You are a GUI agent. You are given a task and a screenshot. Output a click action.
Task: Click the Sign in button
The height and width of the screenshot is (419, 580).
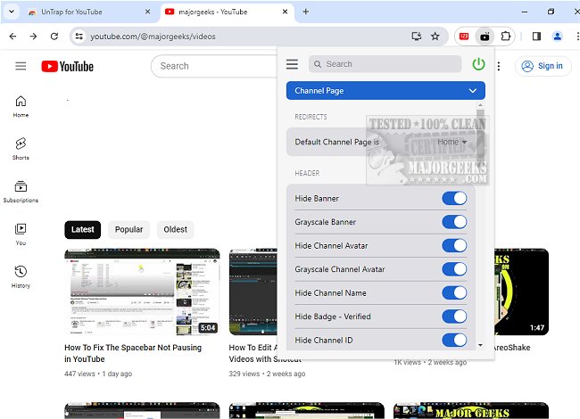point(543,66)
